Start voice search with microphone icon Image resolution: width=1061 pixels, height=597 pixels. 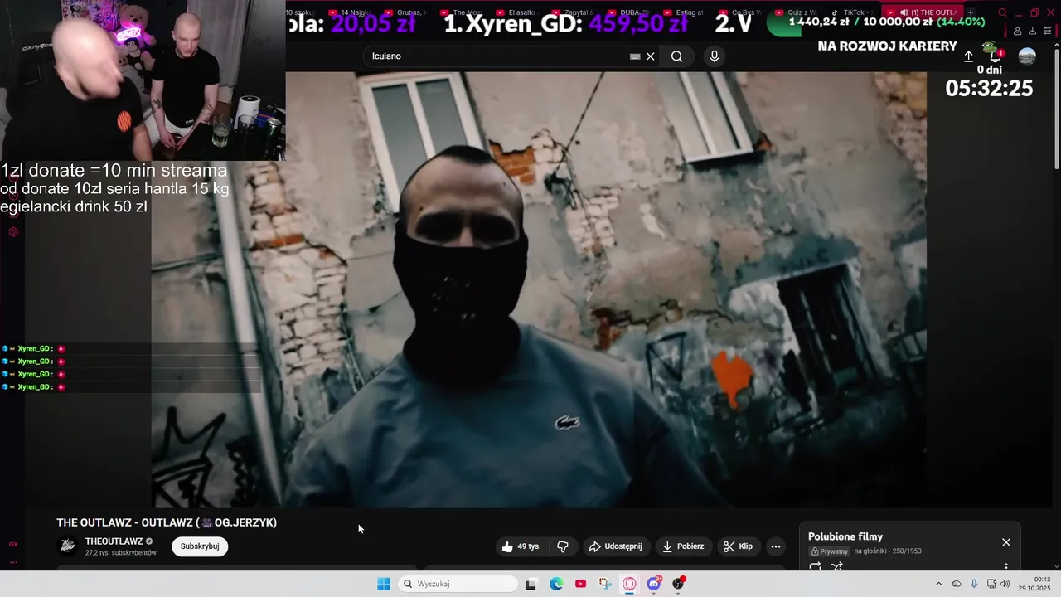click(715, 56)
